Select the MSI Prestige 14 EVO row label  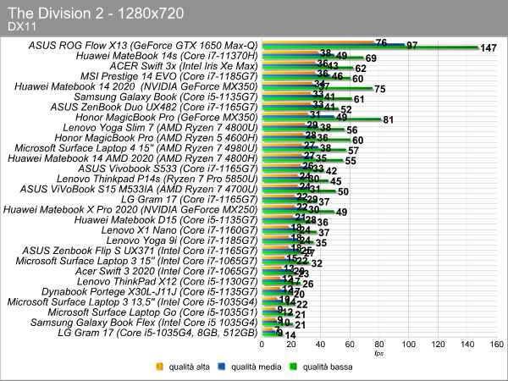coord(168,76)
